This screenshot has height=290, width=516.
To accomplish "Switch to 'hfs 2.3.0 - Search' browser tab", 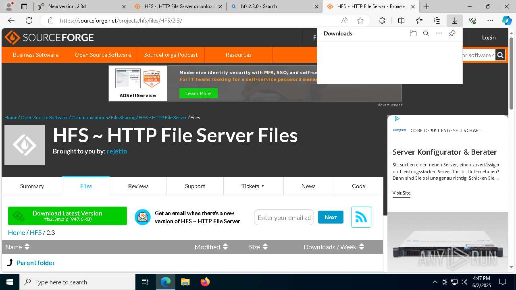I will point(274,6).
